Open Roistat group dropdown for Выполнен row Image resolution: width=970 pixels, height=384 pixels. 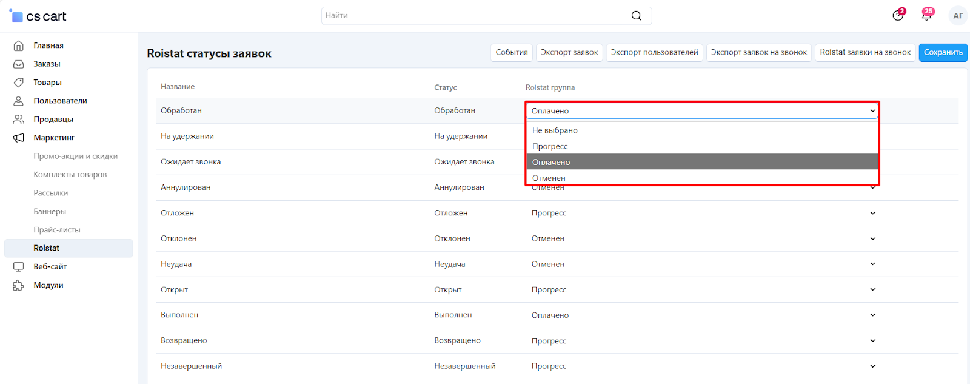(702, 315)
